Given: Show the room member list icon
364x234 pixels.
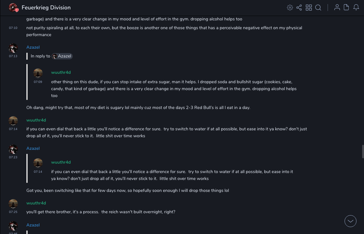Looking at the screenshot, I should tap(337, 8).
